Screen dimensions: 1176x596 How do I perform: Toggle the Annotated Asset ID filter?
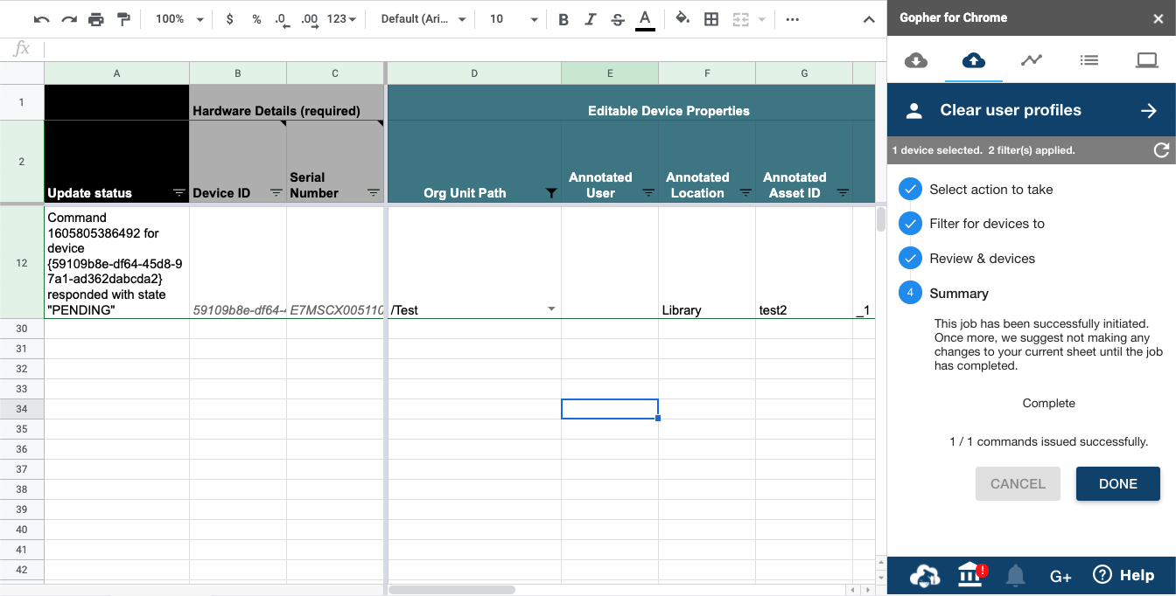coord(843,193)
